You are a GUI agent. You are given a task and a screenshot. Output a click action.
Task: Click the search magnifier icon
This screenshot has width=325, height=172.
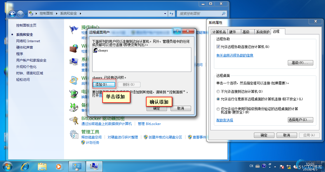coord(223,13)
